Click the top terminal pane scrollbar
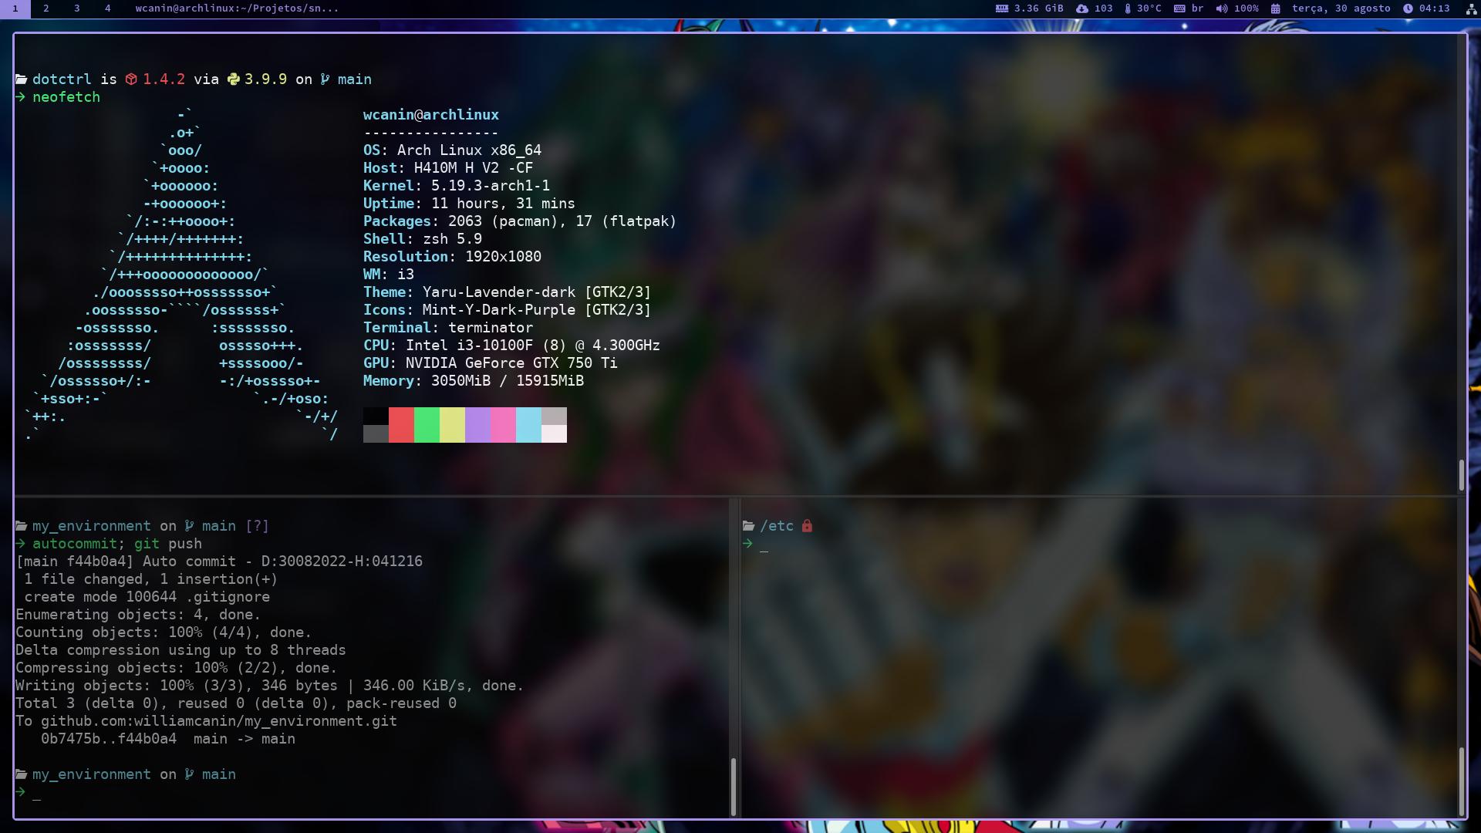This screenshot has height=833, width=1481. [1461, 475]
